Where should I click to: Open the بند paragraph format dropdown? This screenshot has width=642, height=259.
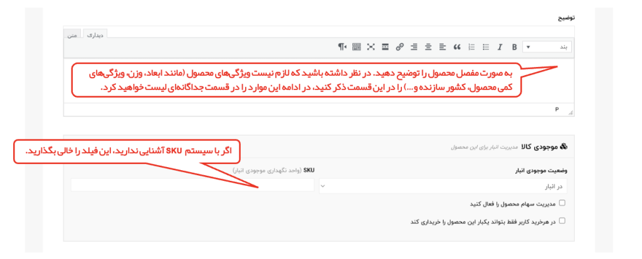point(548,47)
